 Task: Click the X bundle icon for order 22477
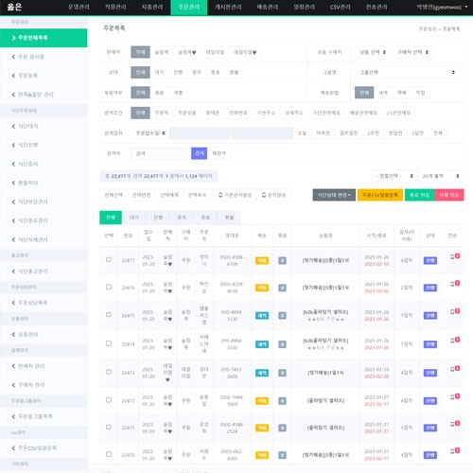pos(282,260)
